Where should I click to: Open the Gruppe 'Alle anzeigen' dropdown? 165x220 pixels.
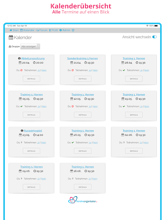tap(30, 46)
